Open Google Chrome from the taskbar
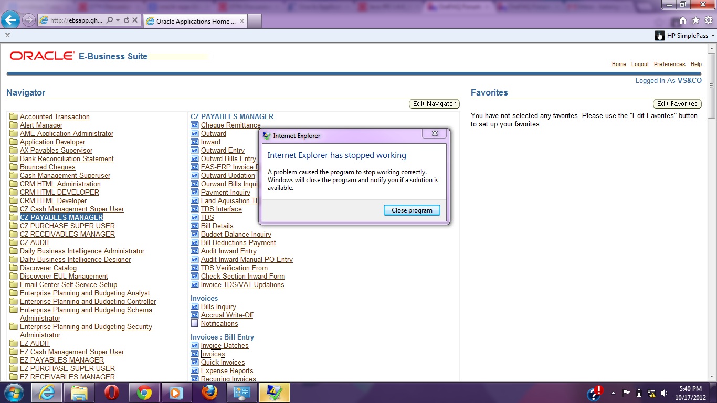Screen dimensions: 717x403 point(144,393)
